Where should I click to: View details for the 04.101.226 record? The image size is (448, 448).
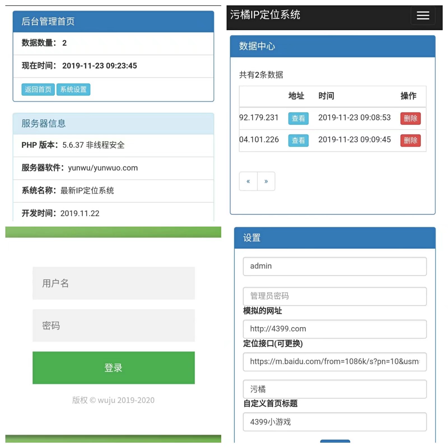[298, 140]
